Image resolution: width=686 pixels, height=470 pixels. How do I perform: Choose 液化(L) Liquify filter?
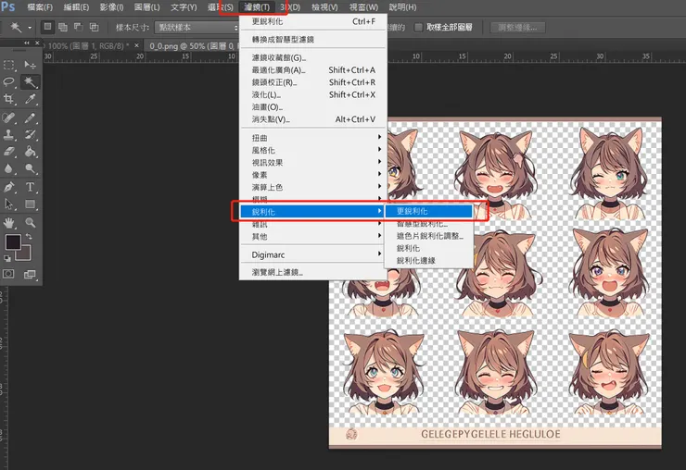pyautogui.click(x=312, y=94)
